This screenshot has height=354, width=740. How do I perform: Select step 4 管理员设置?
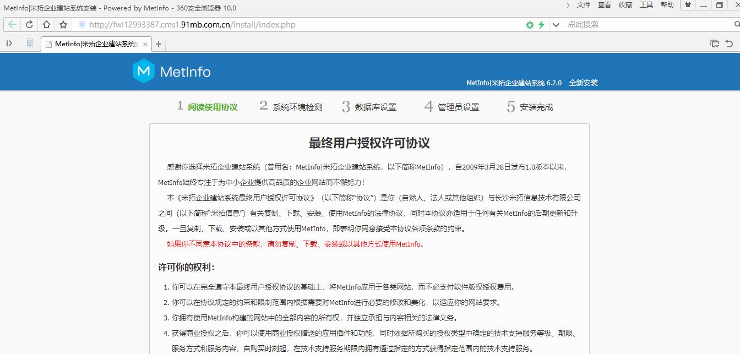(452, 106)
